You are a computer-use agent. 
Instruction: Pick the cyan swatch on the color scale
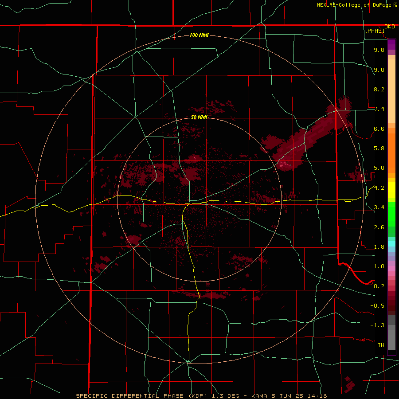pyautogui.click(x=391, y=243)
